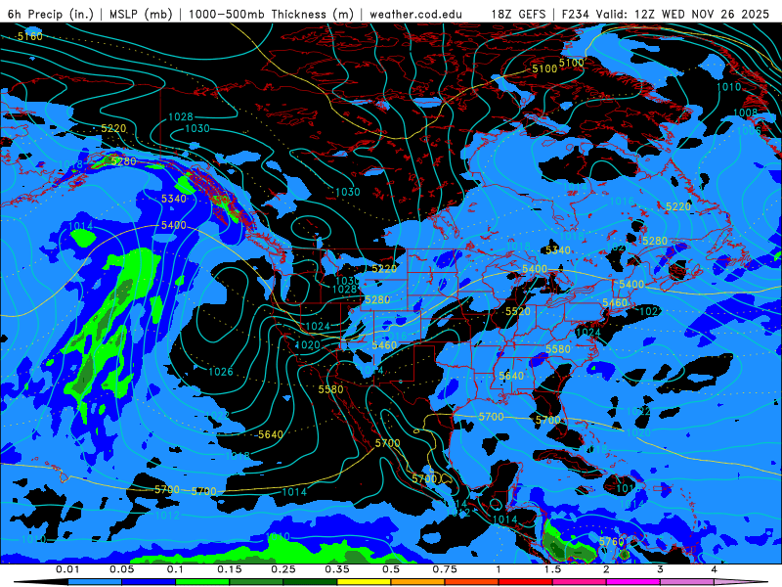Click the '0.01' legend value
This screenshot has height=587, width=782.
click(67, 569)
